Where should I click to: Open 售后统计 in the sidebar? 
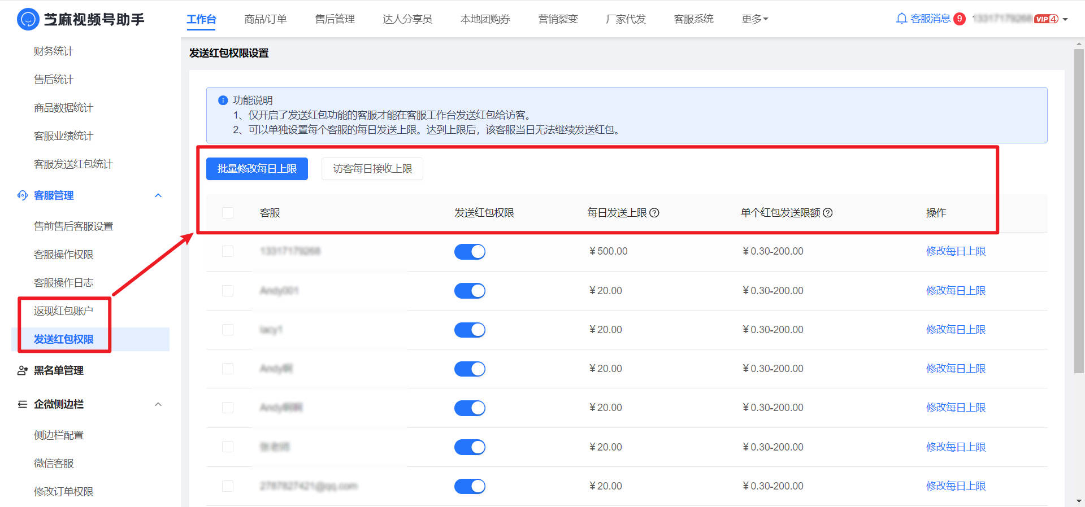[54, 80]
